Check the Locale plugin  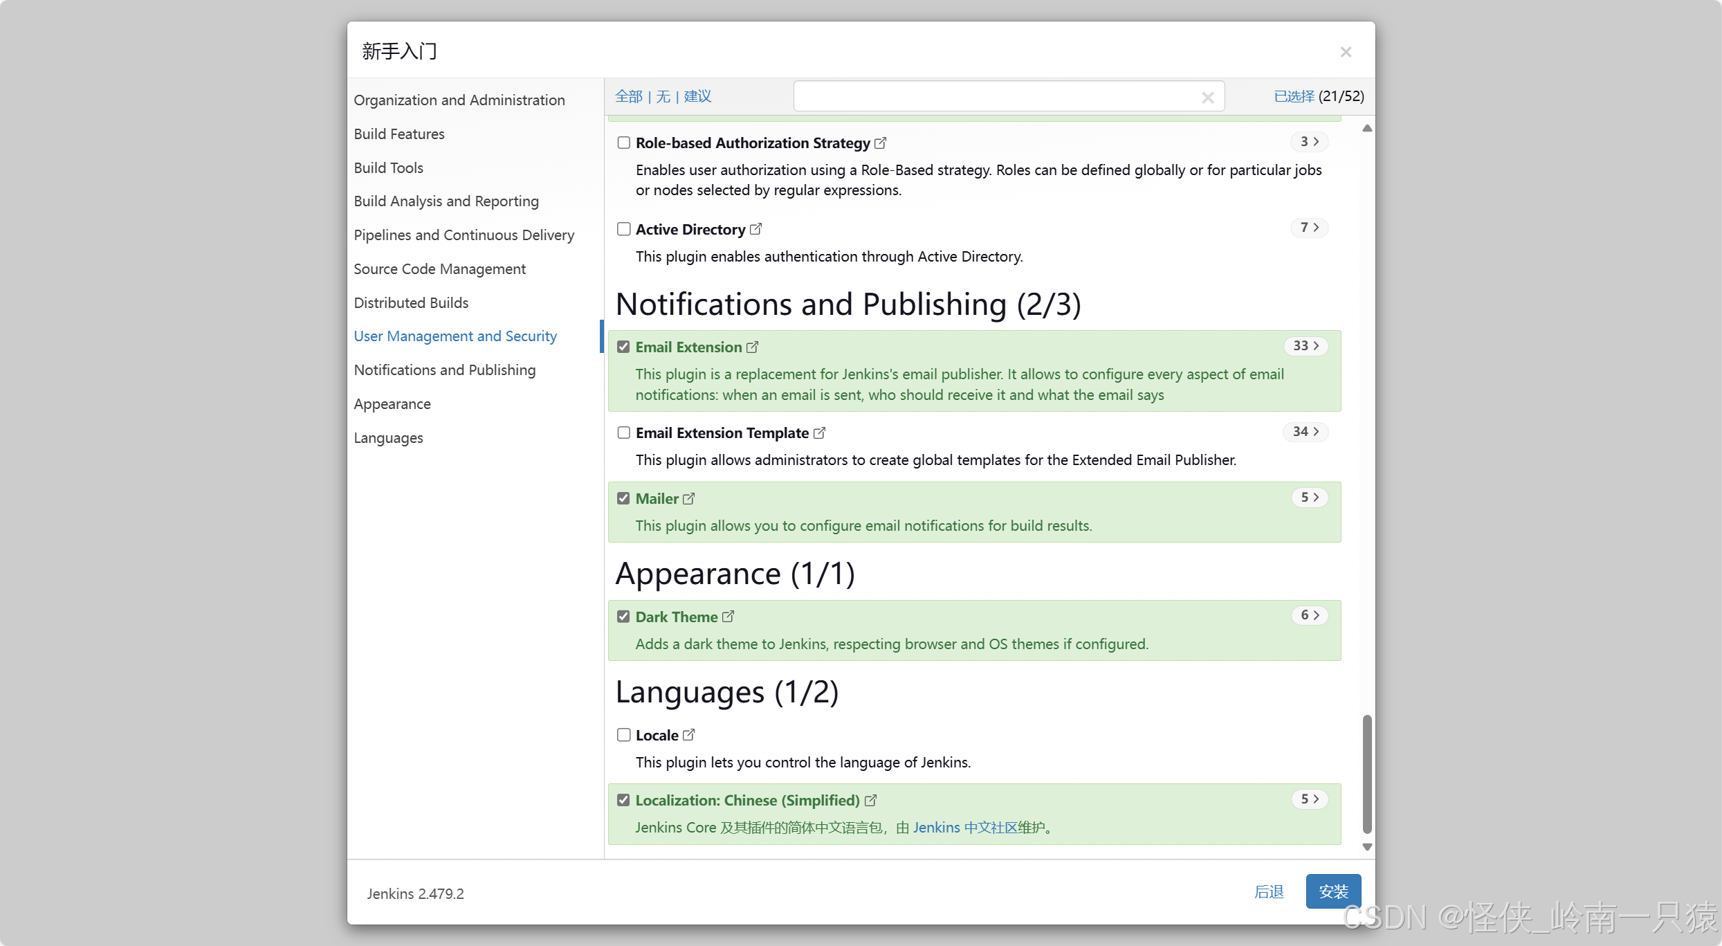click(x=623, y=735)
